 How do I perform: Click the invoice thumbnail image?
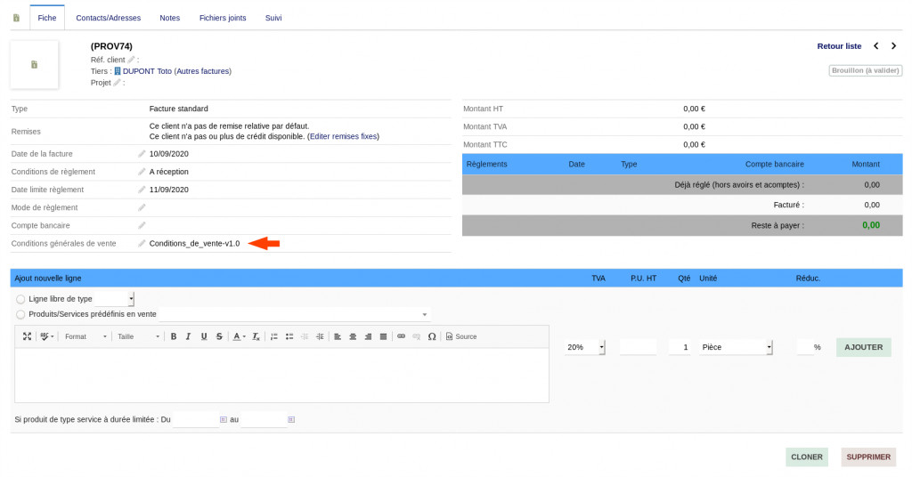pyautogui.click(x=35, y=64)
